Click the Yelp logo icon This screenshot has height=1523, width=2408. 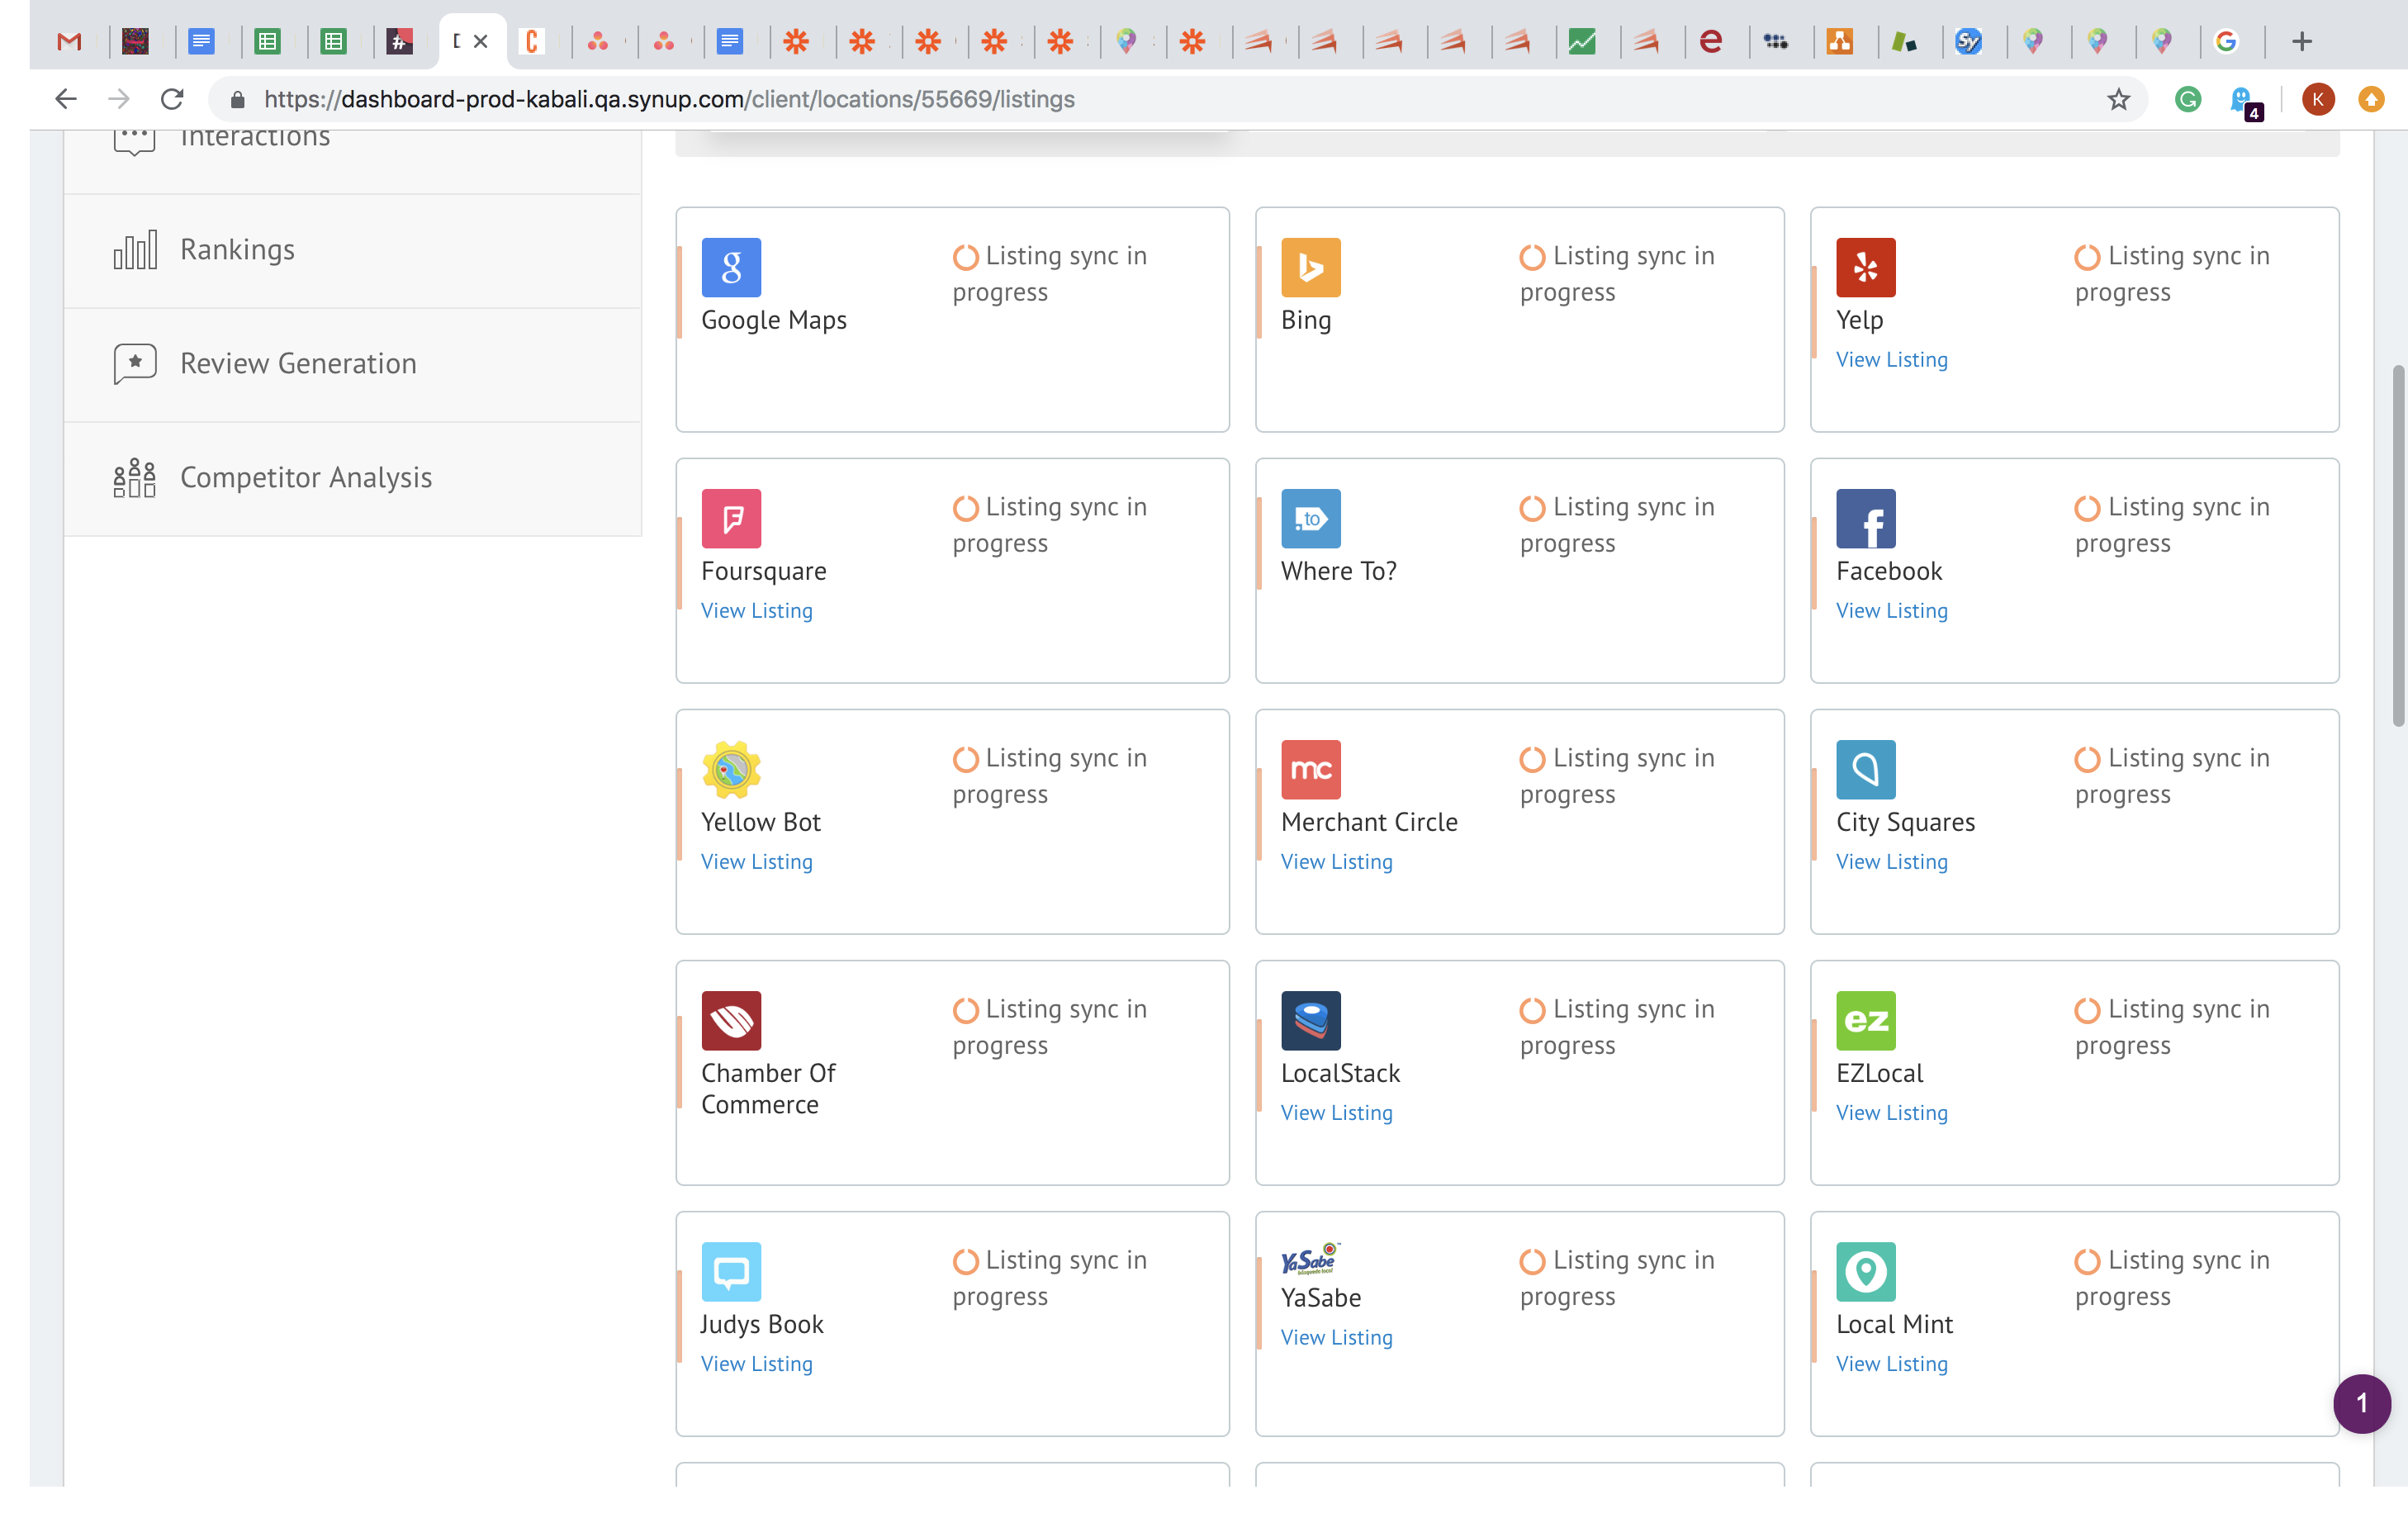tap(1865, 267)
